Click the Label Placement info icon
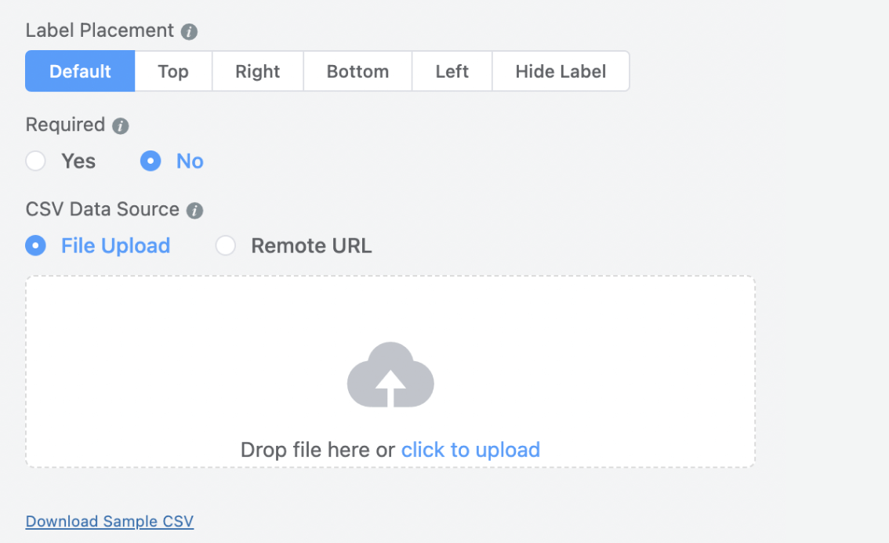This screenshot has width=889, height=543. point(189,32)
